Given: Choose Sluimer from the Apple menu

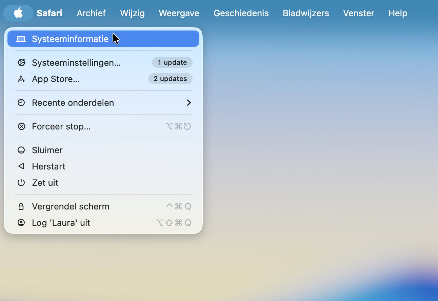Looking at the screenshot, I should 47,150.
